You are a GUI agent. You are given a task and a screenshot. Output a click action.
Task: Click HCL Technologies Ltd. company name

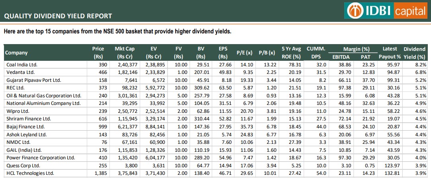pyautogui.click(x=29, y=173)
